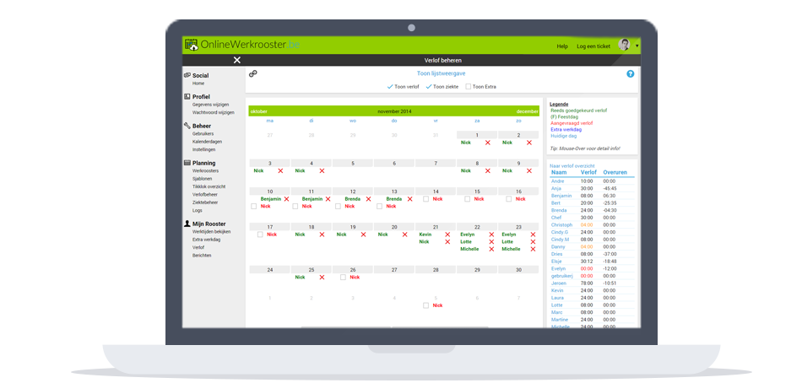Toggle the Toon verlof checkbox
This screenshot has height=383, width=802.
pyautogui.click(x=390, y=87)
